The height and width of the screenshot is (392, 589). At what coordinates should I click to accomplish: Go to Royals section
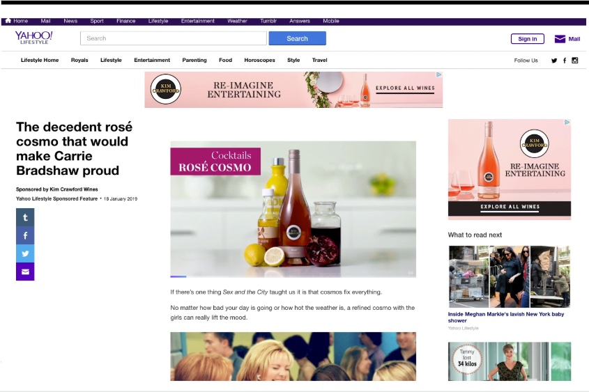[79, 60]
